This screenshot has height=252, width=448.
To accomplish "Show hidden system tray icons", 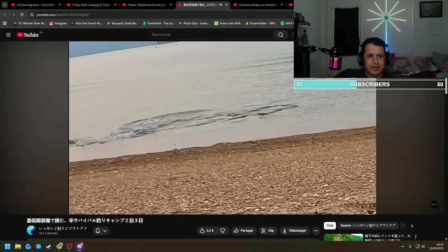I will 402,246.
